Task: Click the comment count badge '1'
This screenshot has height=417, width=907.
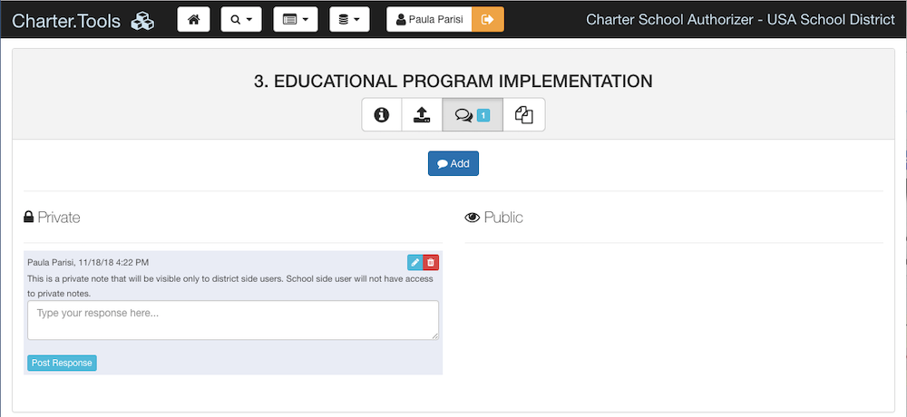Action: 483,116
